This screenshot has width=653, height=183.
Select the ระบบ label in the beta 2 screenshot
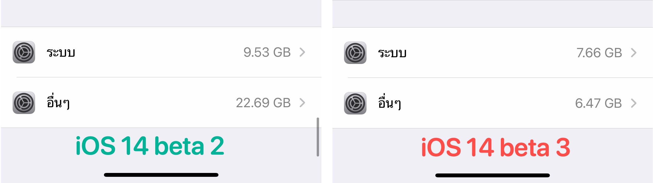click(x=61, y=53)
